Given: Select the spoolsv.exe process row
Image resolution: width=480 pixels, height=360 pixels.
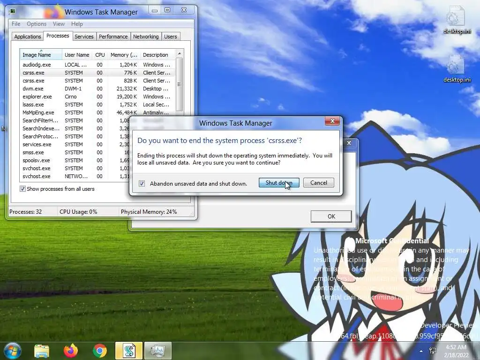Looking at the screenshot, I should pos(75,160).
